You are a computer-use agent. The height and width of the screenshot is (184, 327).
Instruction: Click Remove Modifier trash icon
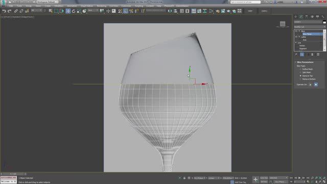pyautogui.click(x=312, y=55)
